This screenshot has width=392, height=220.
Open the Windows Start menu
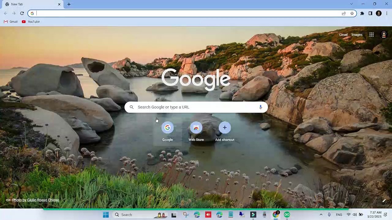tap(106, 215)
